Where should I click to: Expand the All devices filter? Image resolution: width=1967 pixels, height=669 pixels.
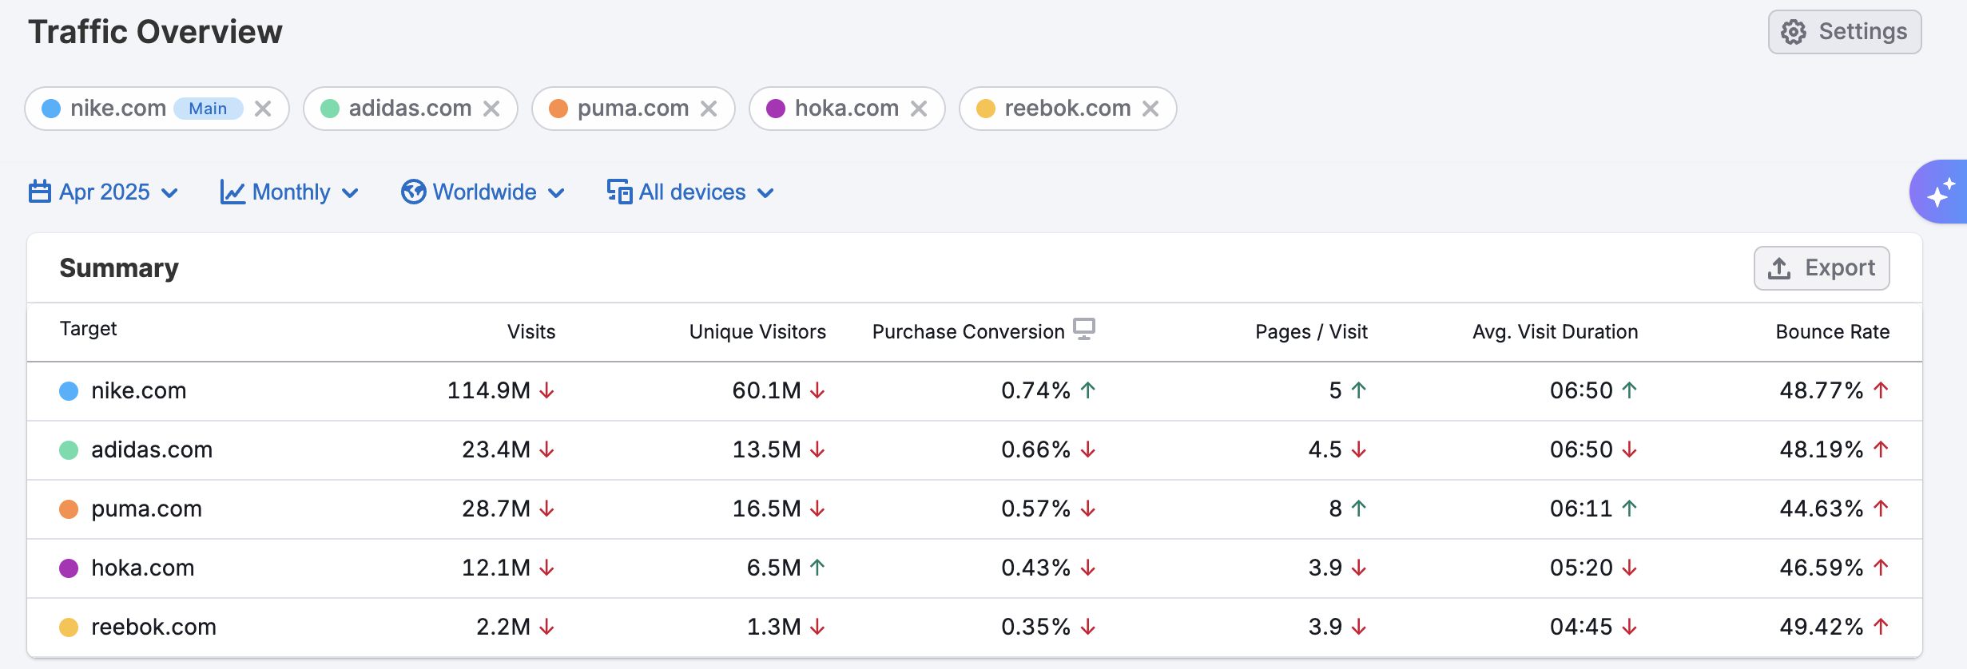[692, 192]
